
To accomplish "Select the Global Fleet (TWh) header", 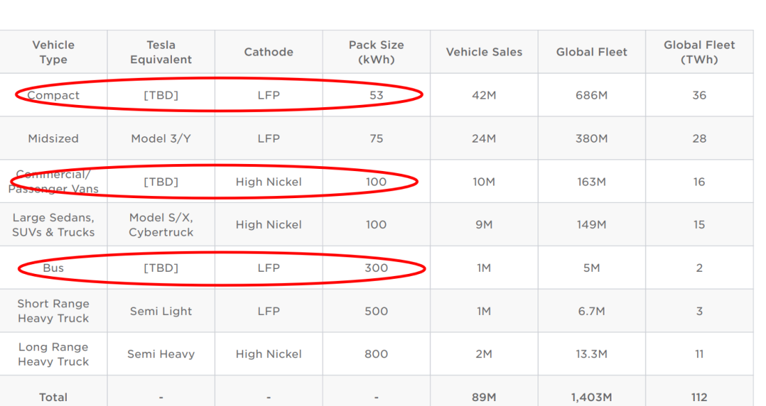I will (699, 52).
